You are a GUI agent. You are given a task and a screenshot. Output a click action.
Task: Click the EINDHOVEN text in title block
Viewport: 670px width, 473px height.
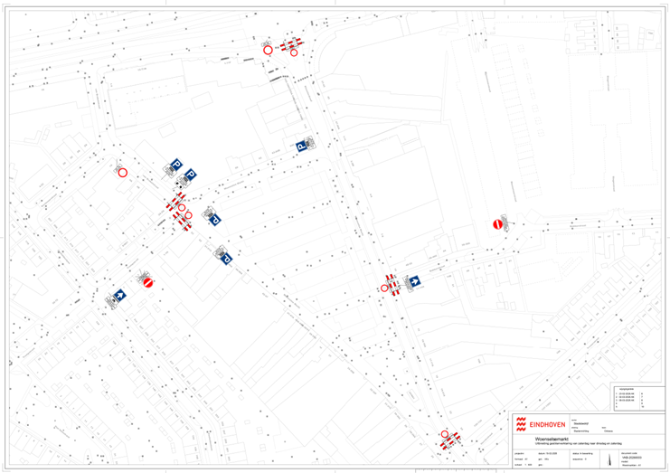pyautogui.click(x=548, y=423)
